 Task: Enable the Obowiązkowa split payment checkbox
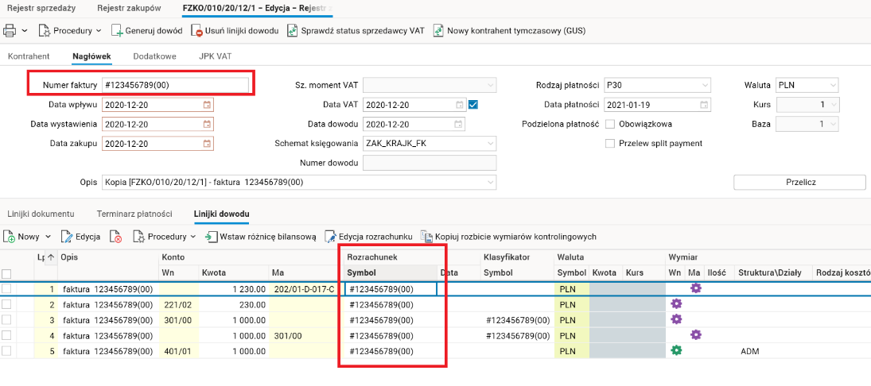click(x=610, y=124)
